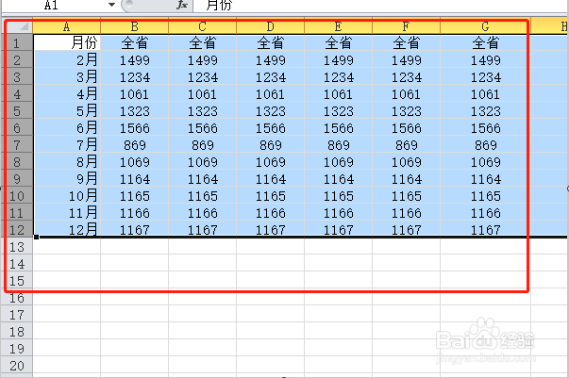Select row 6 header
This screenshot has width=569, height=378.
17,127
